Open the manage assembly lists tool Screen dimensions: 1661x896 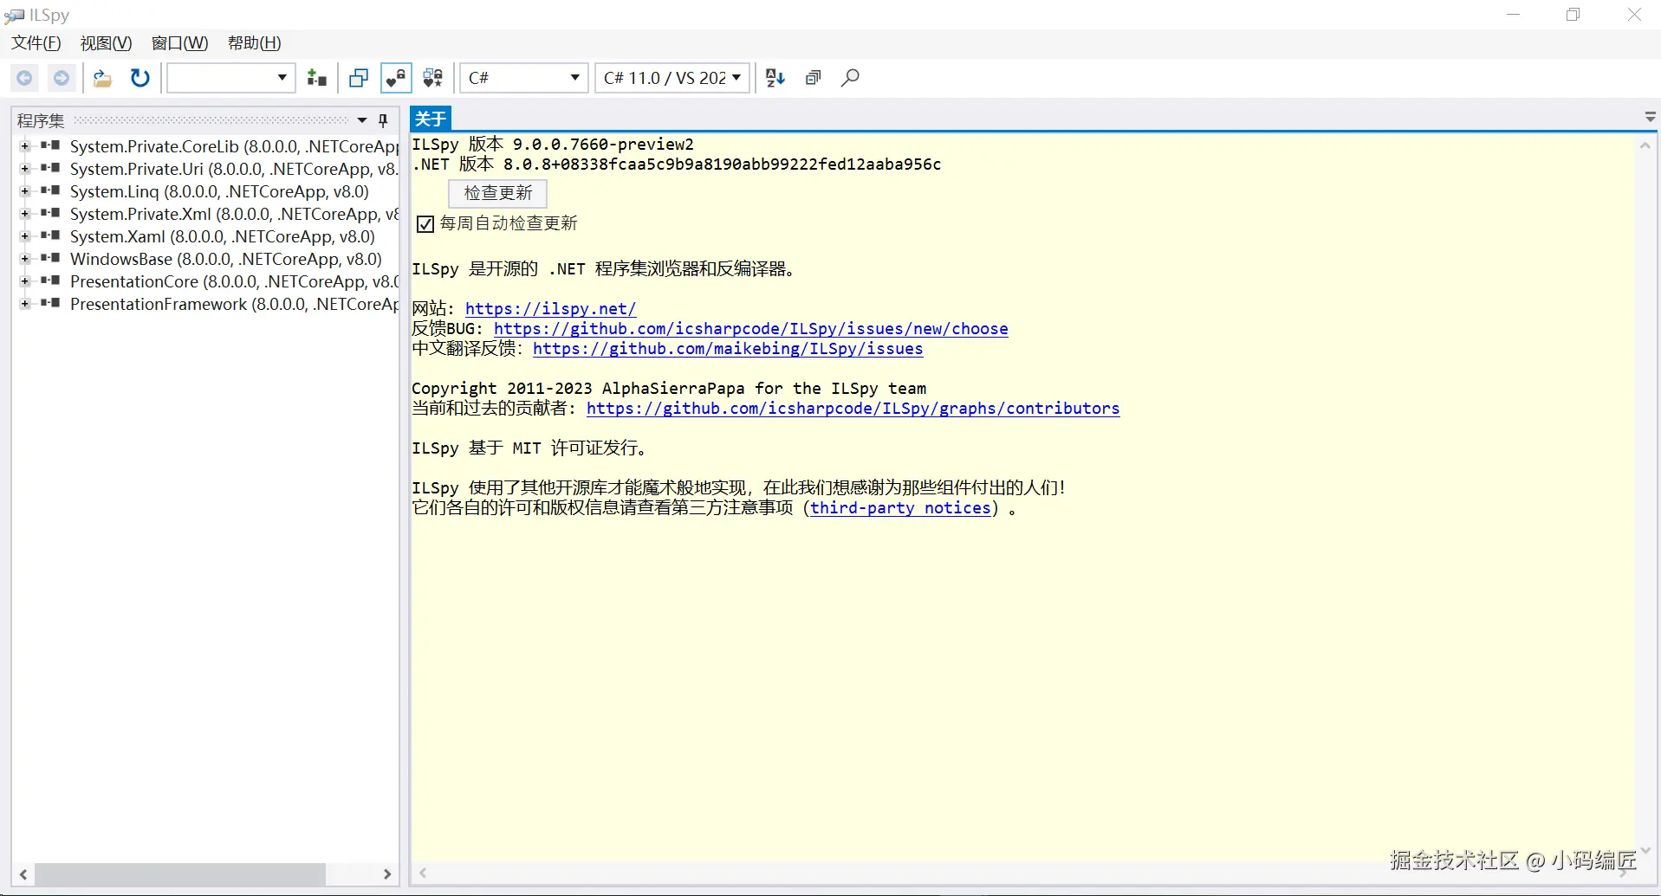tap(317, 78)
